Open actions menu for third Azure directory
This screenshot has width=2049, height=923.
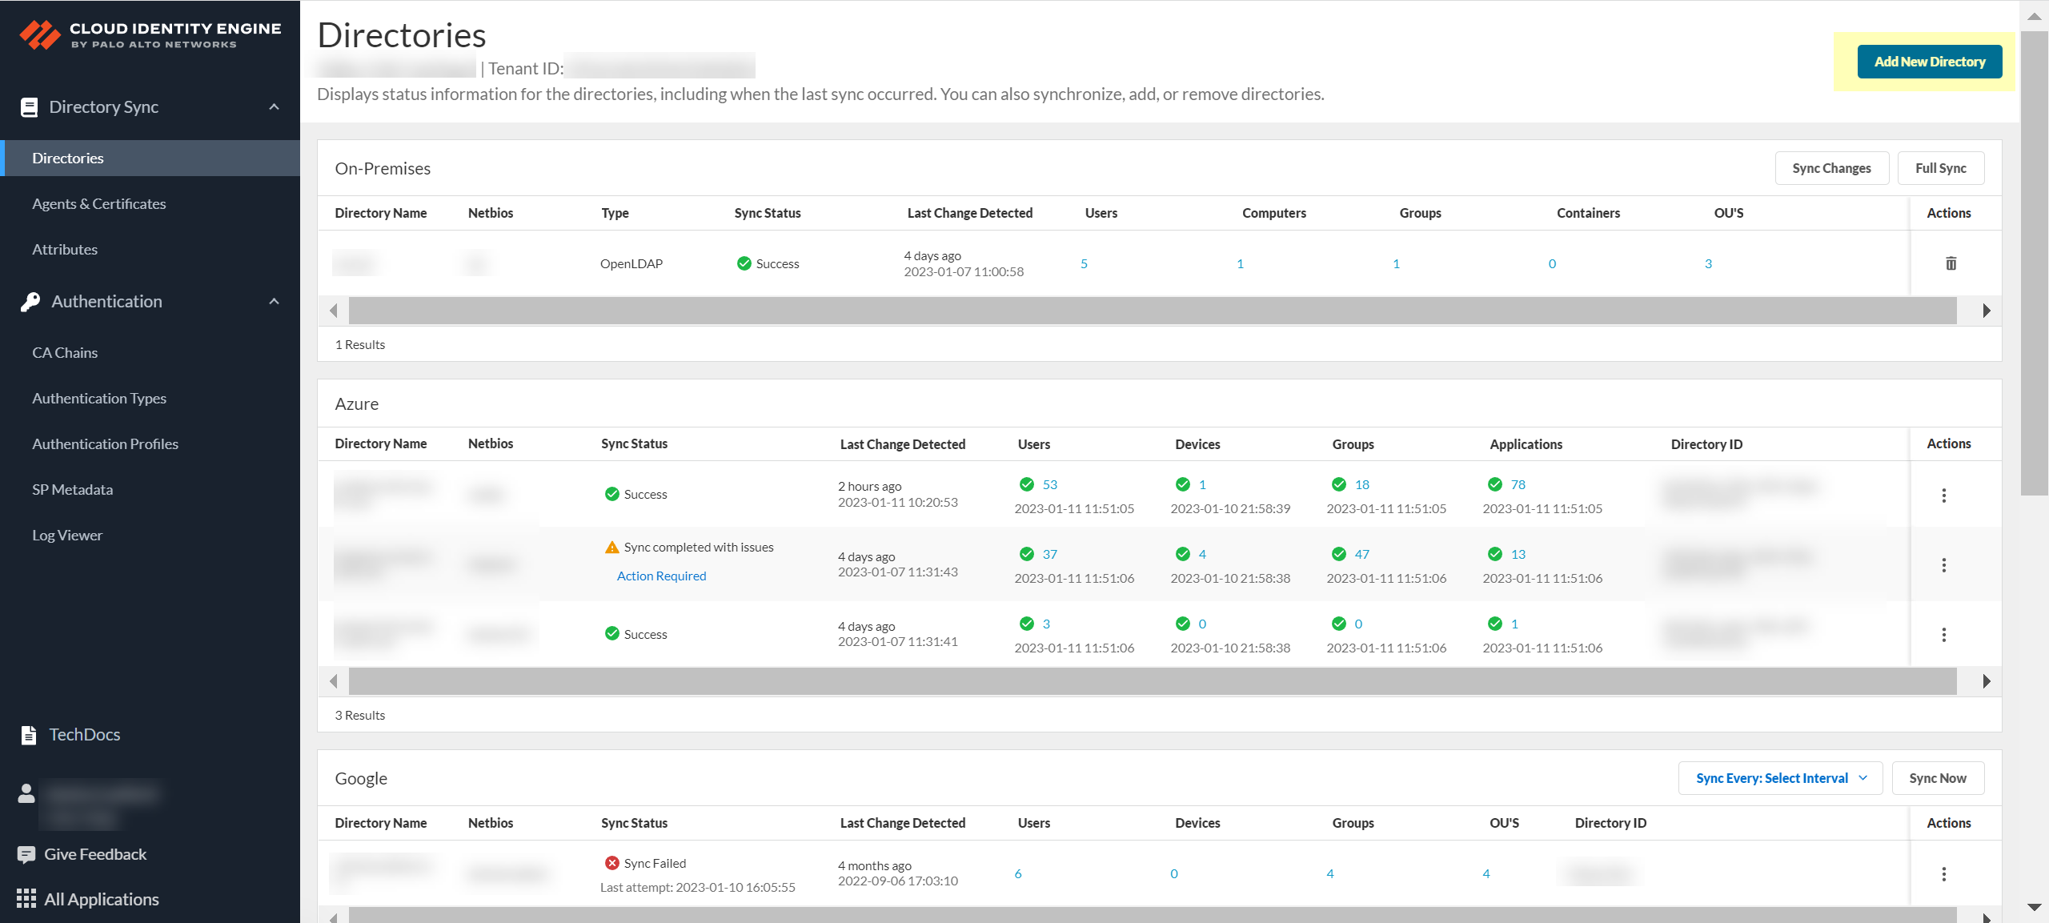[x=1943, y=635]
